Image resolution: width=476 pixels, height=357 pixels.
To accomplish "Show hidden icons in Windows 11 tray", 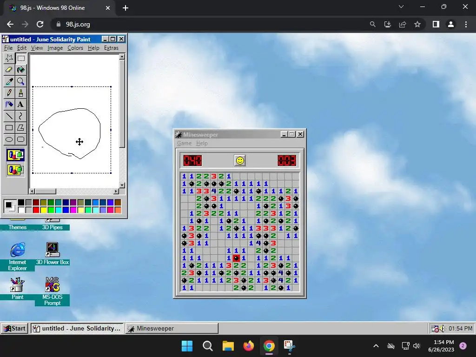I will 376,346.
